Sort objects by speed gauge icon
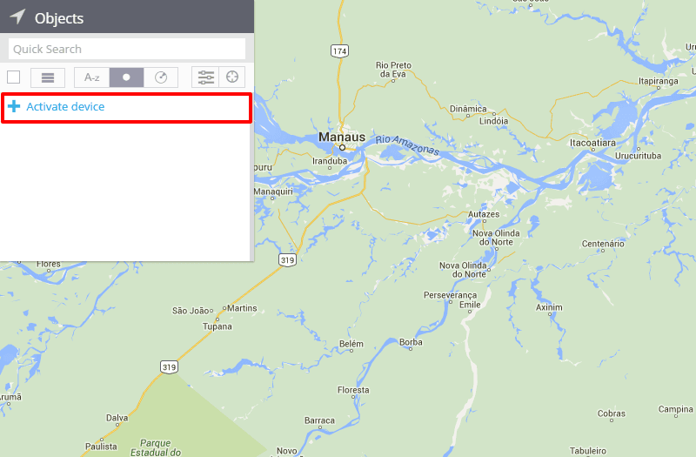Image resolution: width=696 pixels, height=457 pixels. click(x=161, y=77)
